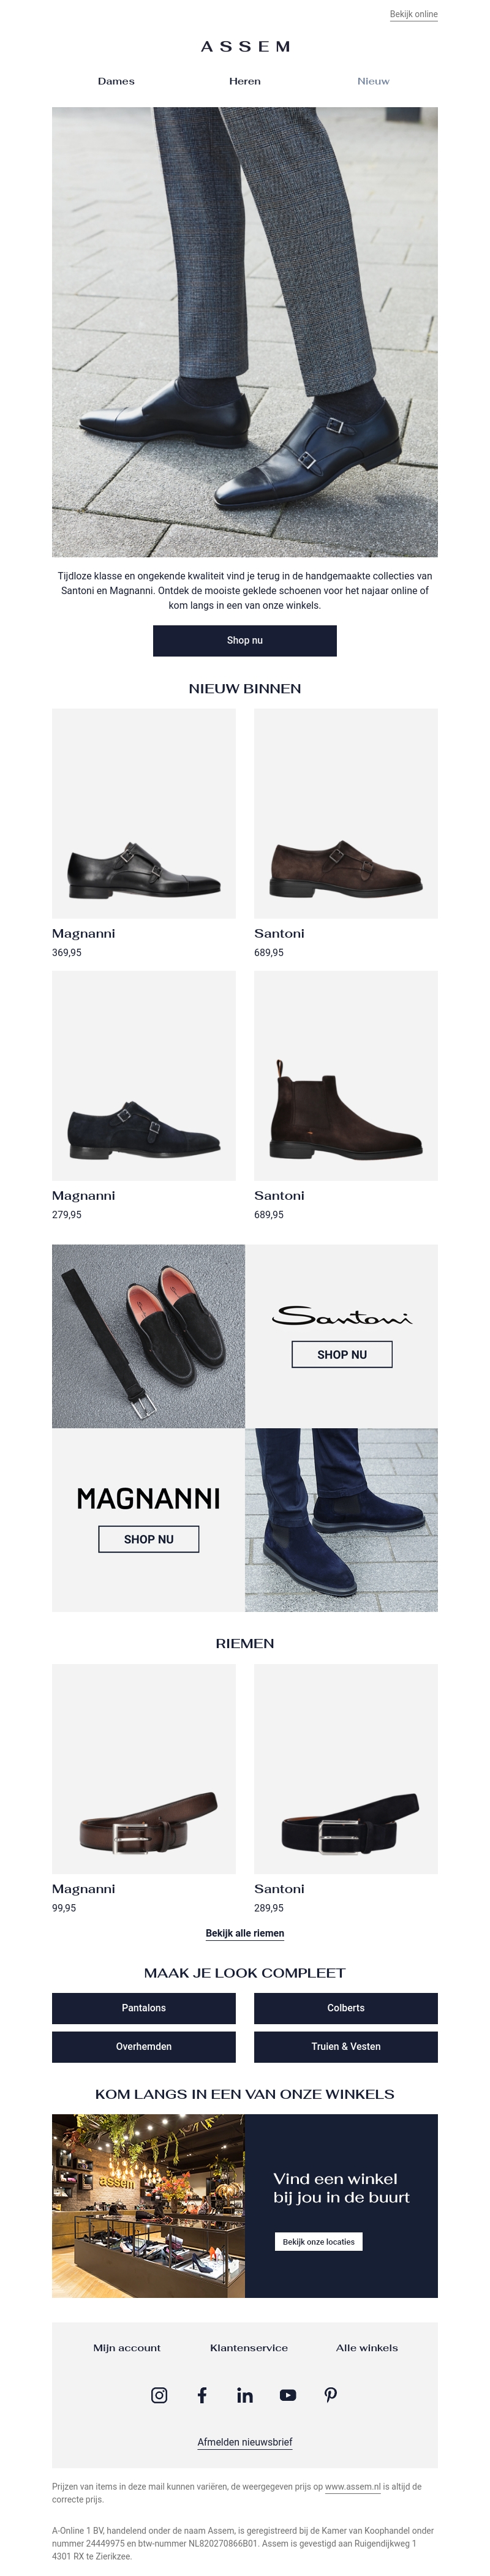Switch to the Dames tab
This screenshot has height=2576, width=490.
click(x=117, y=81)
